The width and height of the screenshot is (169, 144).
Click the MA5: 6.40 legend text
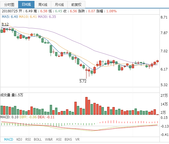(x=10, y=17)
